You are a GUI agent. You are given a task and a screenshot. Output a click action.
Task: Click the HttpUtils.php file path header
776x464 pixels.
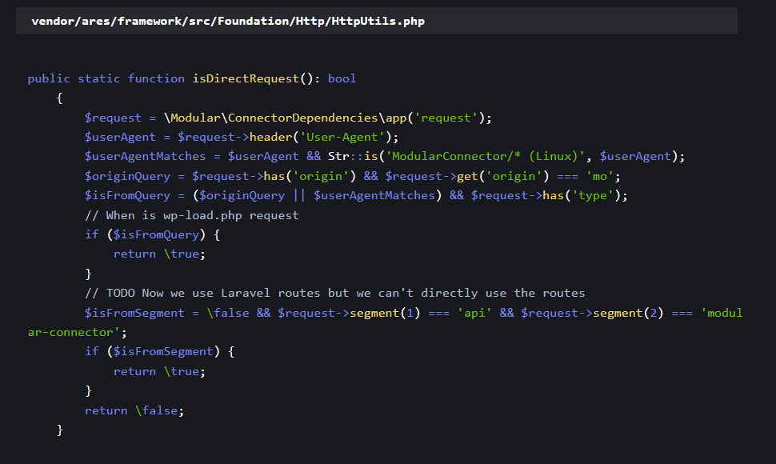point(228,21)
